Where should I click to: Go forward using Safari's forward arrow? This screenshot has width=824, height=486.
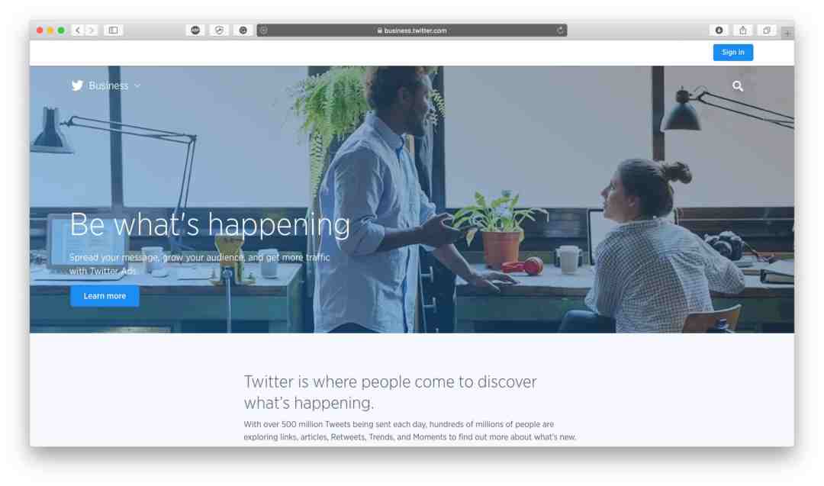[92, 31]
